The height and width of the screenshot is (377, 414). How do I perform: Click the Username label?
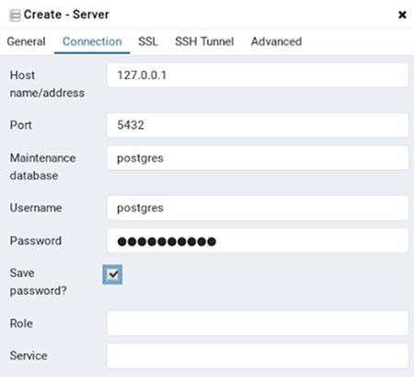pyautogui.click(x=36, y=208)
